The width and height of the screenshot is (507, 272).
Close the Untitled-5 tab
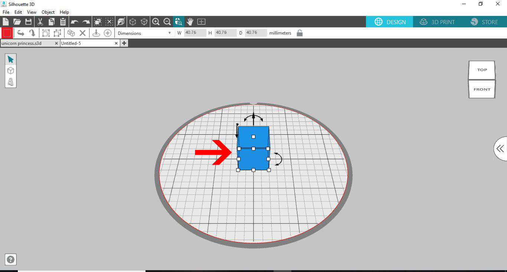[116, 43]
